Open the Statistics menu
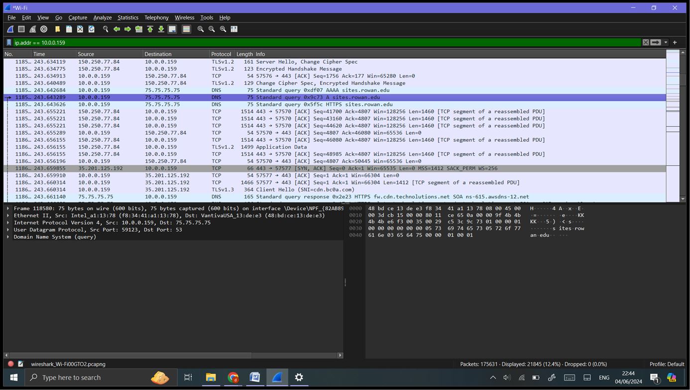The height and width of the screenshot is (390, 690). 128,17
